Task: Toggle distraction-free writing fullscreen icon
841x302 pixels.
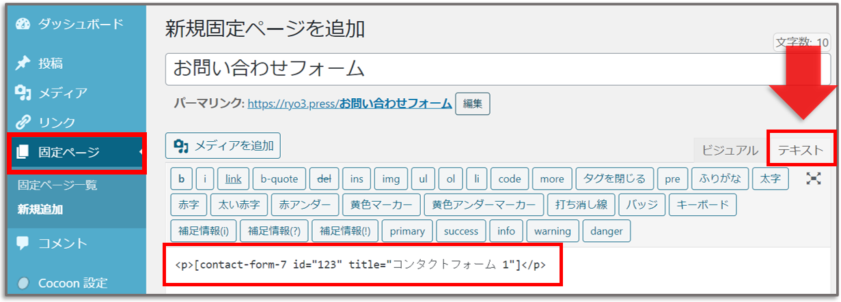Action: click(x=813, y=179)
